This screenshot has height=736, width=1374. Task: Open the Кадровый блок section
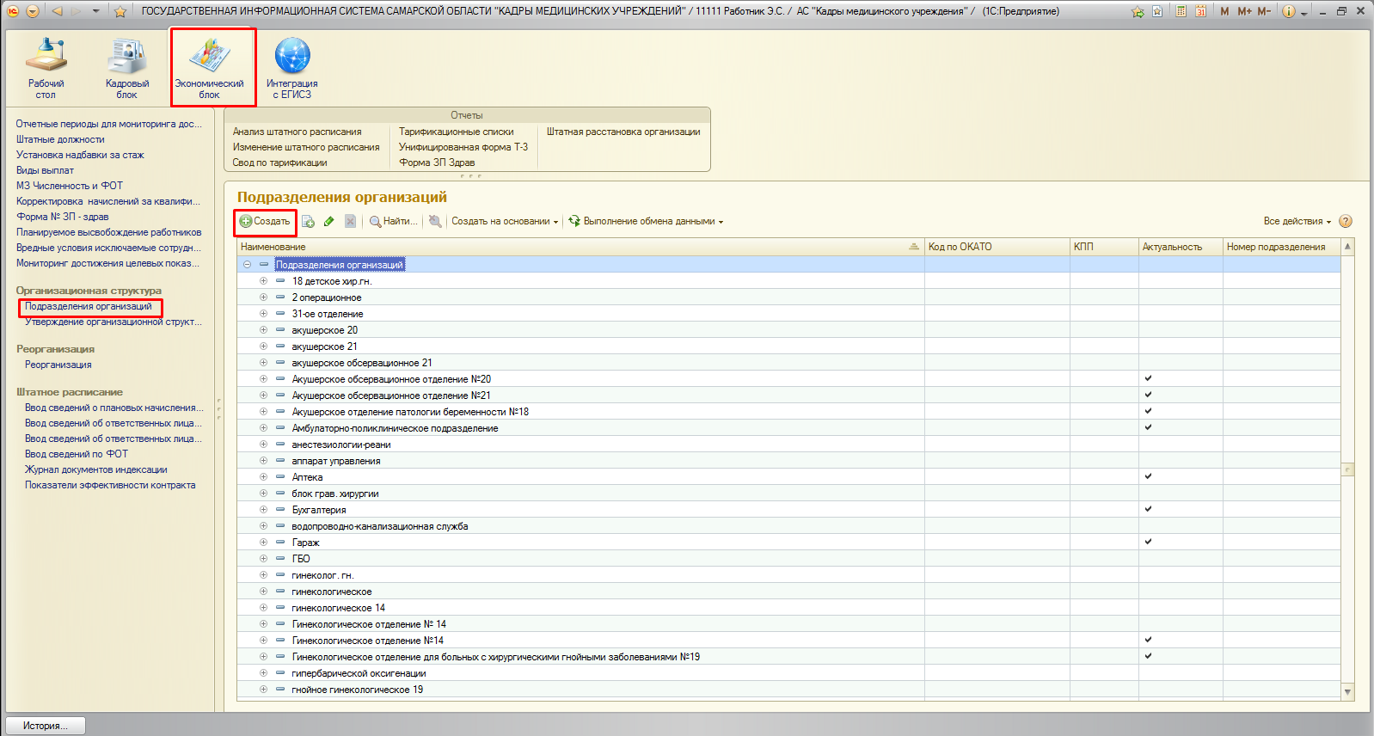[x=127, y=67]
